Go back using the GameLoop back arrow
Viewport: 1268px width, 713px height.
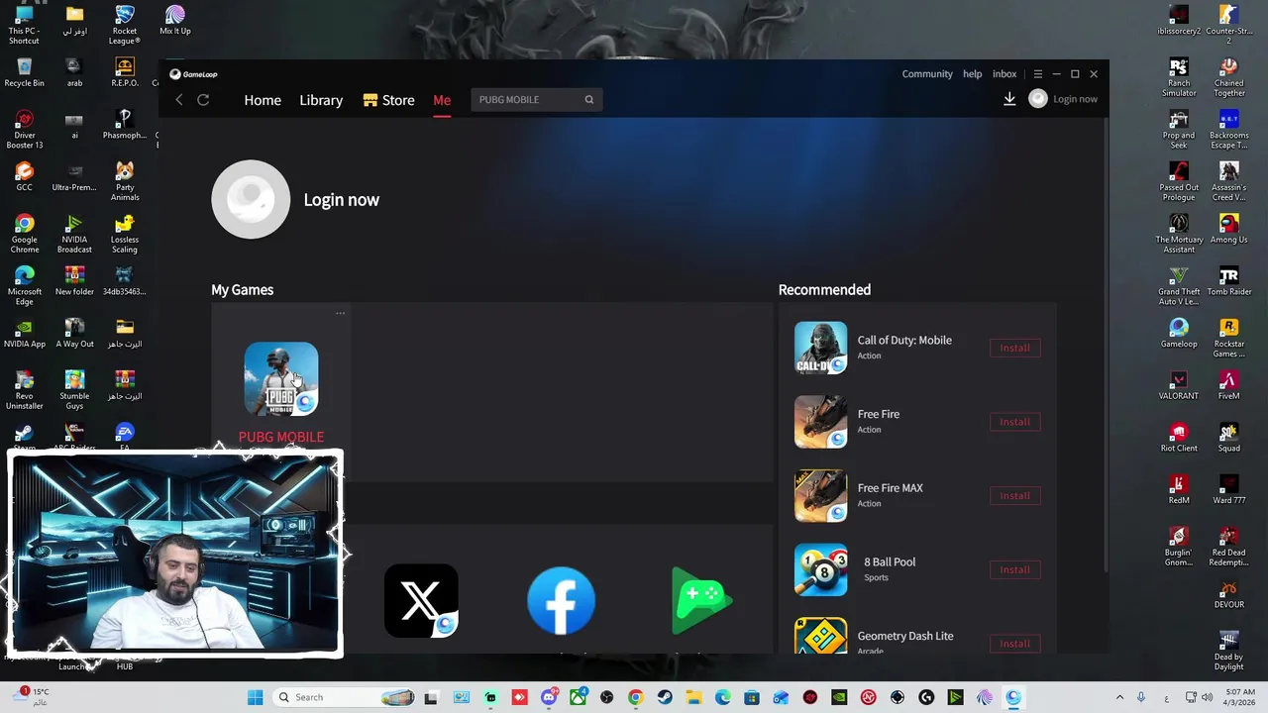179,100
